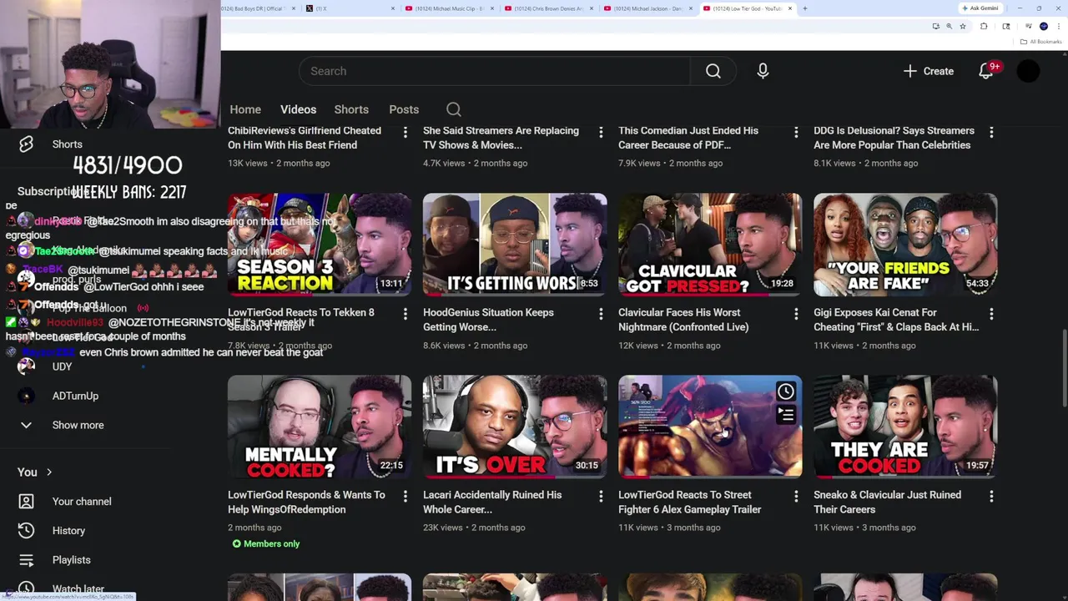Switch to channel Posts tab
Screen dimensions: 1068x601
(x=404, y=109)
